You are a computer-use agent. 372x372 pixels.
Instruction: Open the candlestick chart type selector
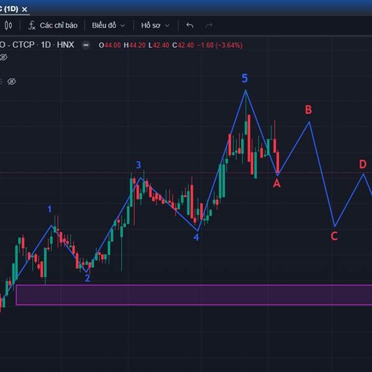coord(8,25)
